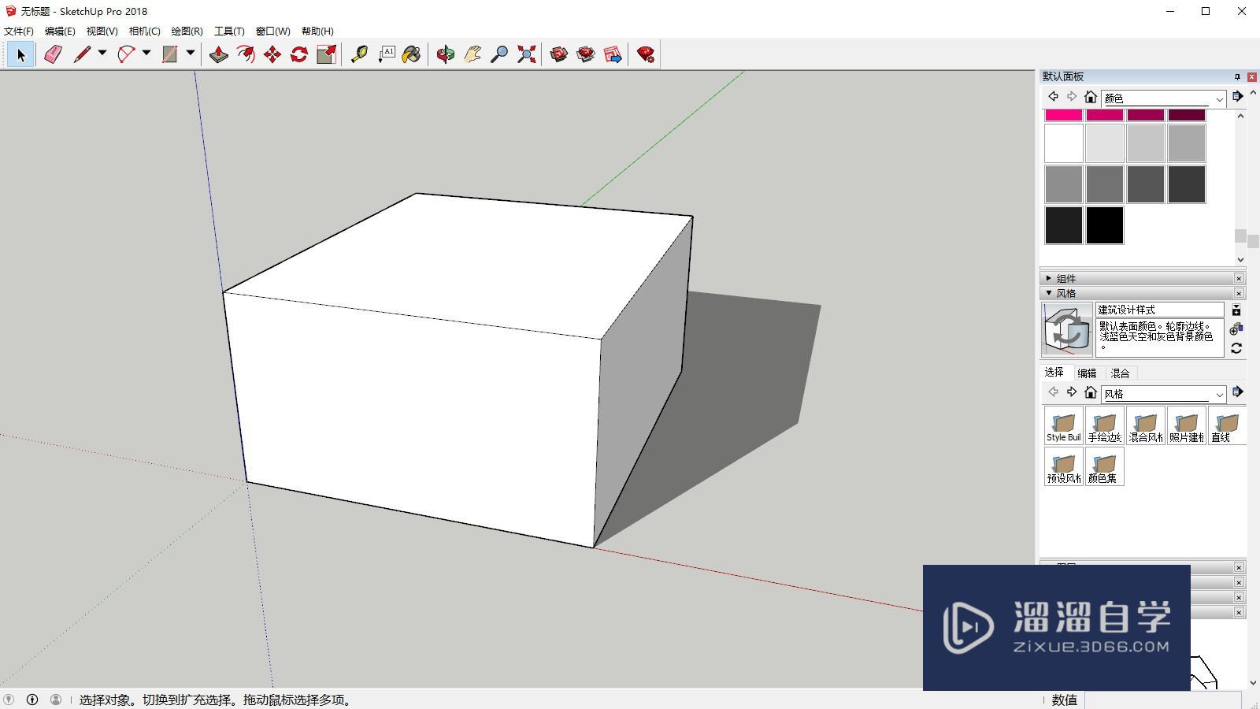Open arc tool dropdown arrow
1260x709 pixels.
[x=146, y=54]
